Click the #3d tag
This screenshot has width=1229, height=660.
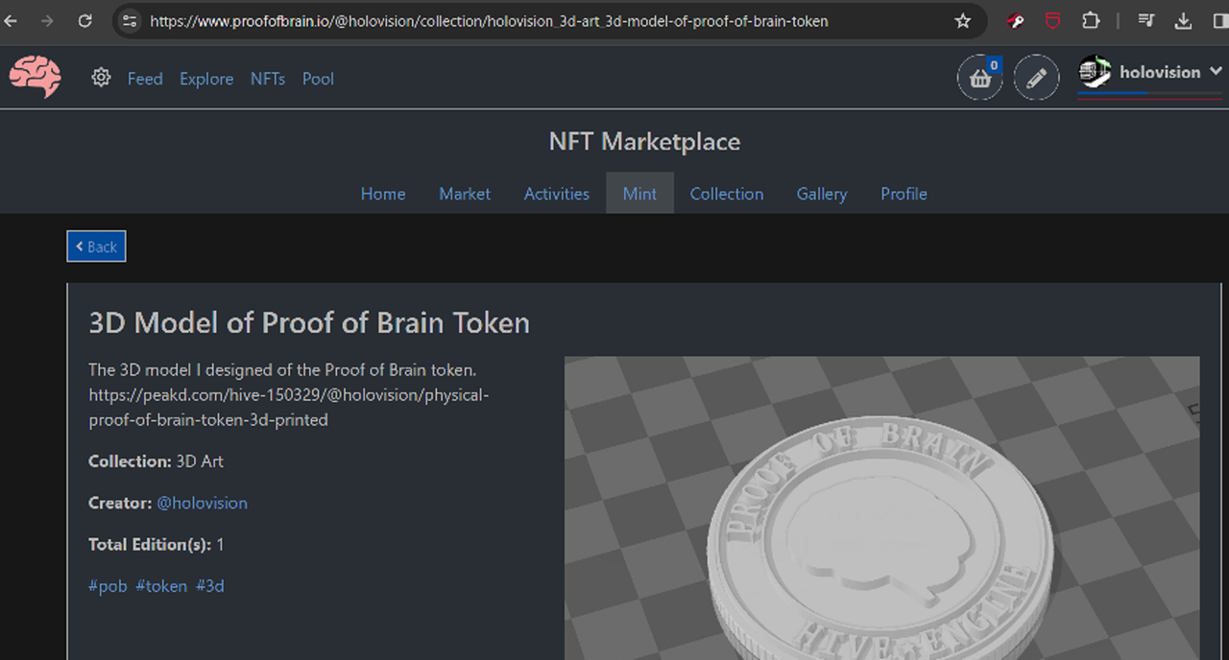(x=210, y=586)
